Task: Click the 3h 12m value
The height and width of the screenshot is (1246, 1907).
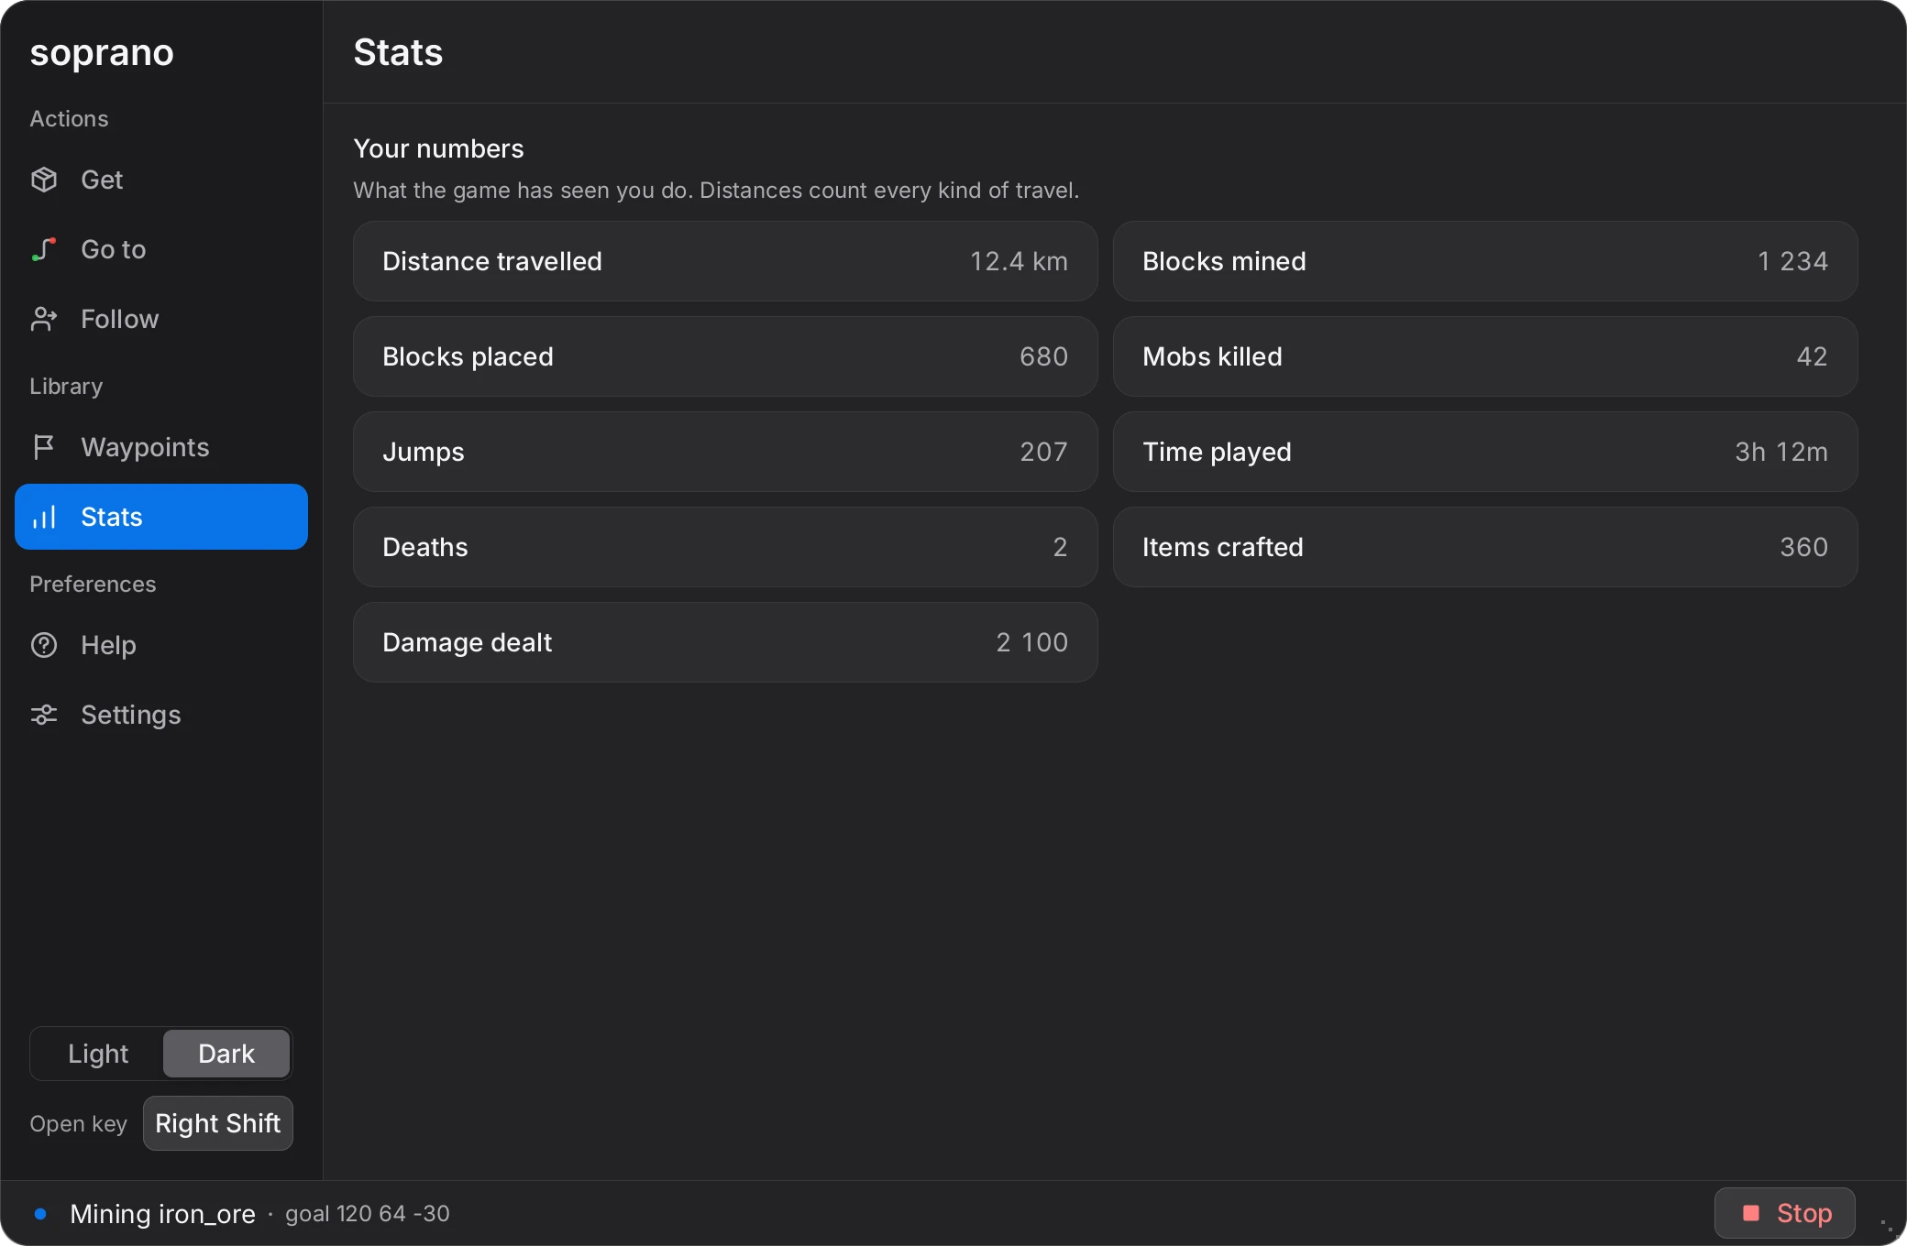Action: (x=1781, y=452)
